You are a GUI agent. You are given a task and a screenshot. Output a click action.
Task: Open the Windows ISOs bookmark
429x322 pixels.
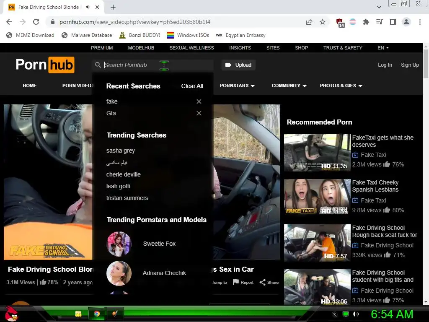(188, 35)
